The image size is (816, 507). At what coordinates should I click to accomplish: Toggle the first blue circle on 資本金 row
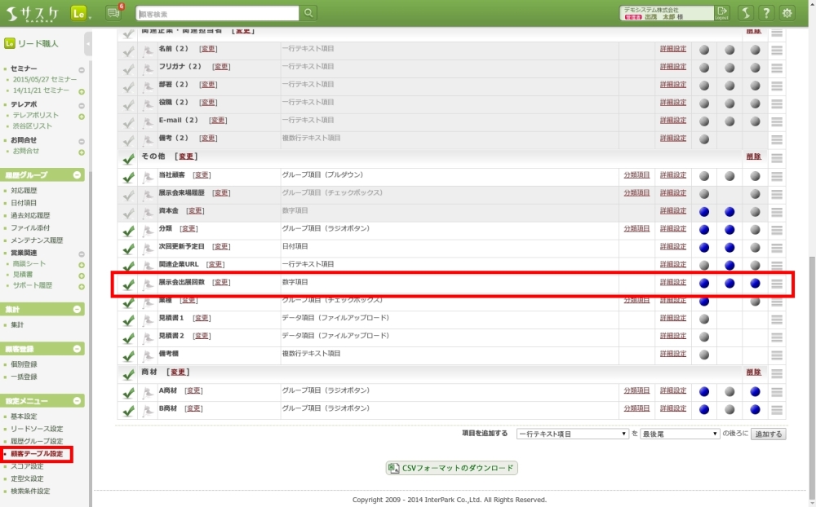pyautogui.click(x=704, y=212)
